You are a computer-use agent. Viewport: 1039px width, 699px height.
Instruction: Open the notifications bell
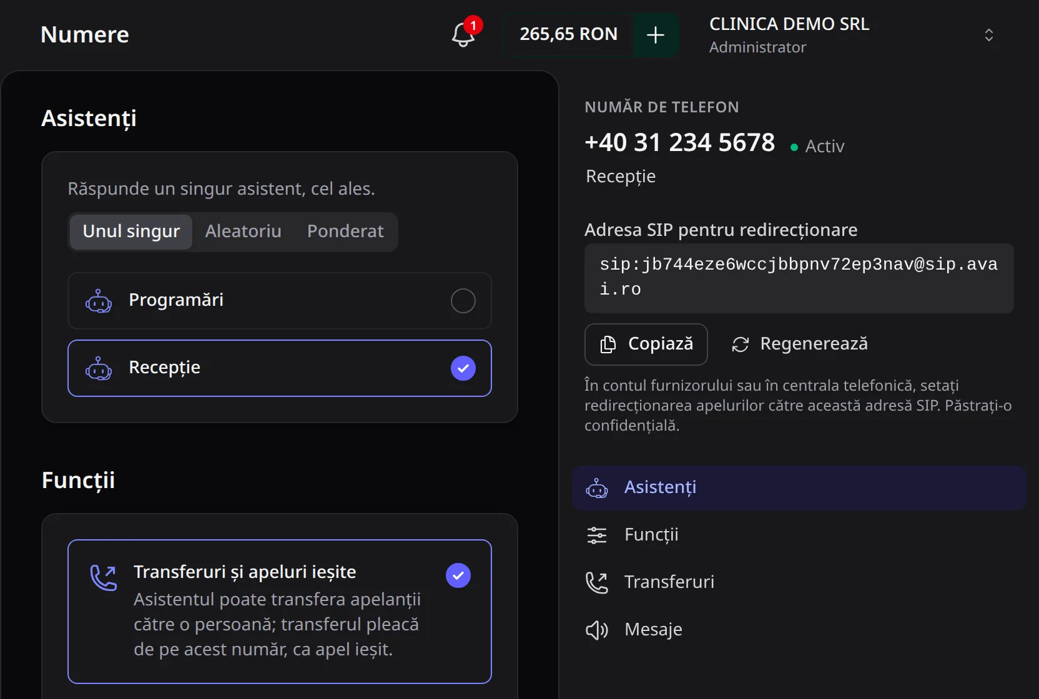463,35
